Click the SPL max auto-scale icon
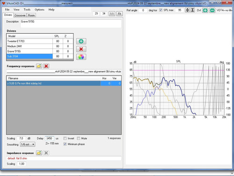This screenshot has height=176, width=234. click(x=192, y=10)
